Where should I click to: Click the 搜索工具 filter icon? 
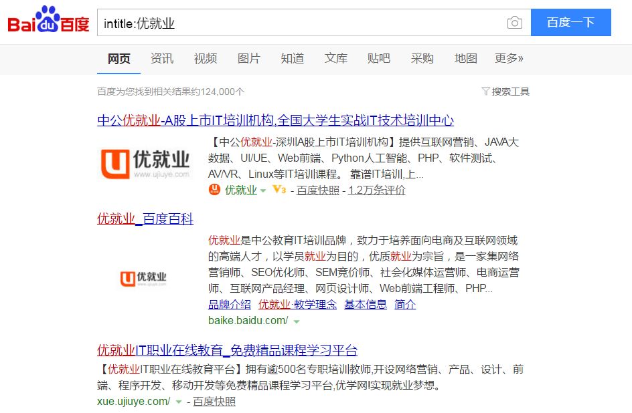(x=485, y=92)
